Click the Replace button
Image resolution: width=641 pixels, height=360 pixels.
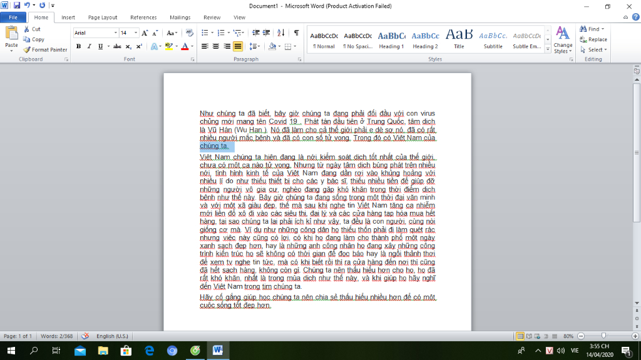[593, 39]
